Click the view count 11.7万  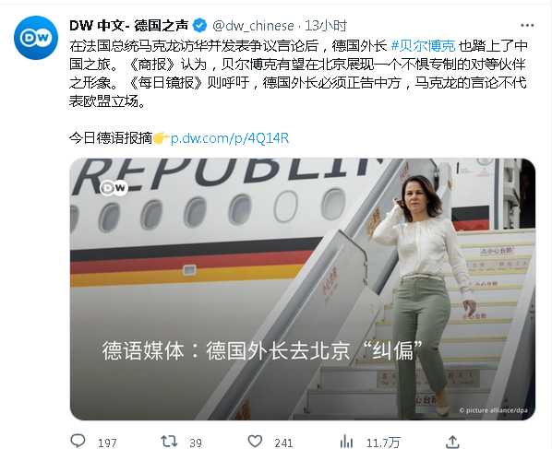pos(383,443)
